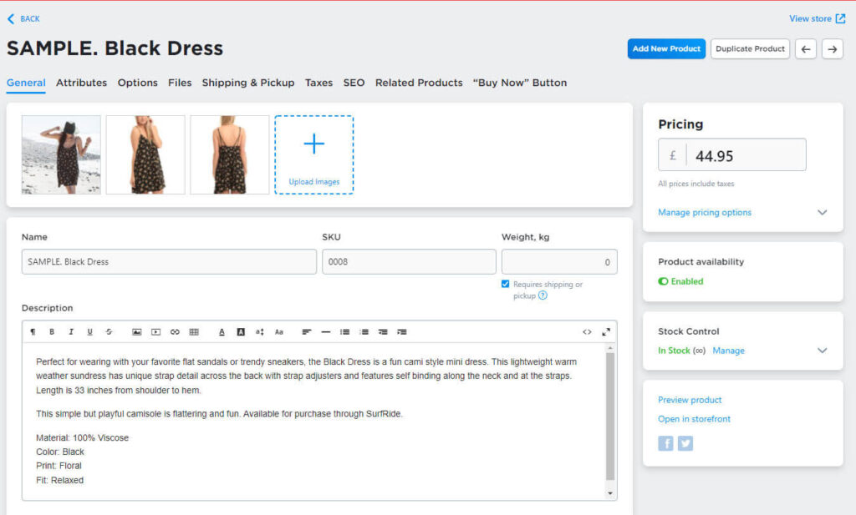
Task: Open the Taxes tab
Action: 318,83
